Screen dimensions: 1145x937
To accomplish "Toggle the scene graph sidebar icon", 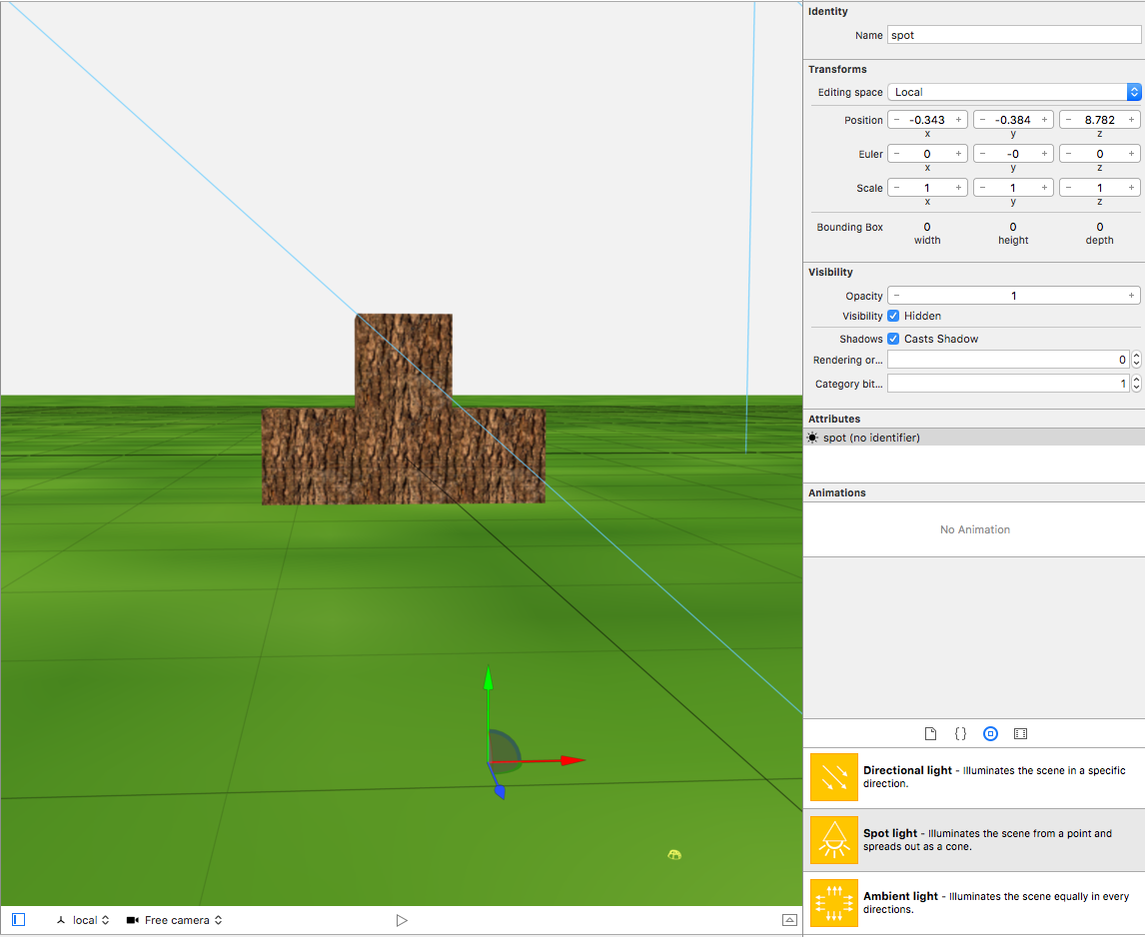I will pyautogui.click(x=18, y=920).
